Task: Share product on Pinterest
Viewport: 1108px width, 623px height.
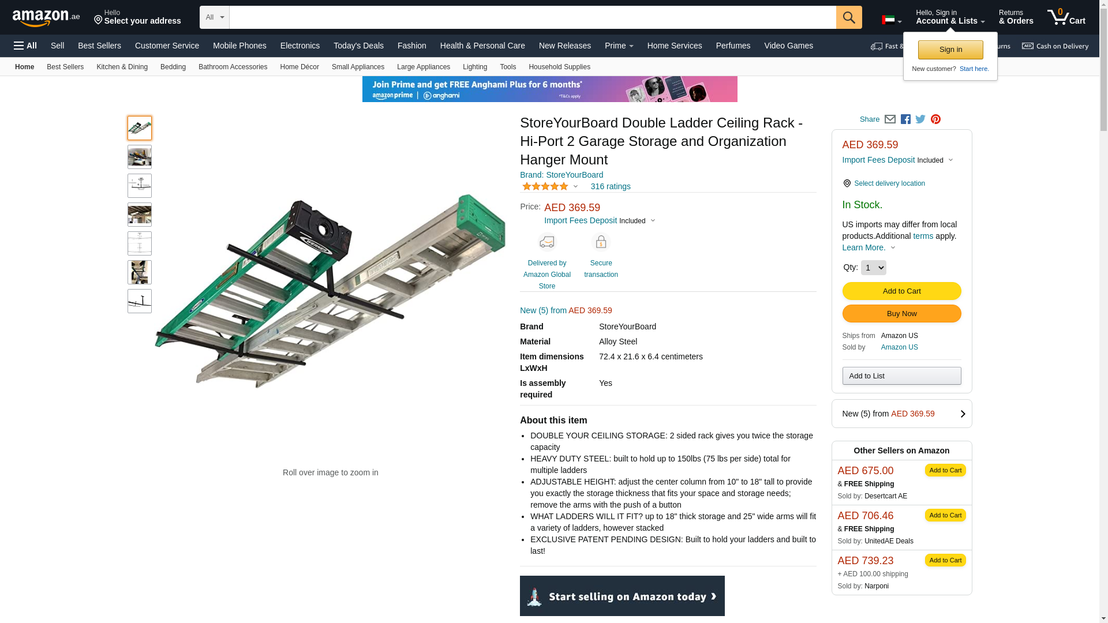Action: [x=935, y=119]
